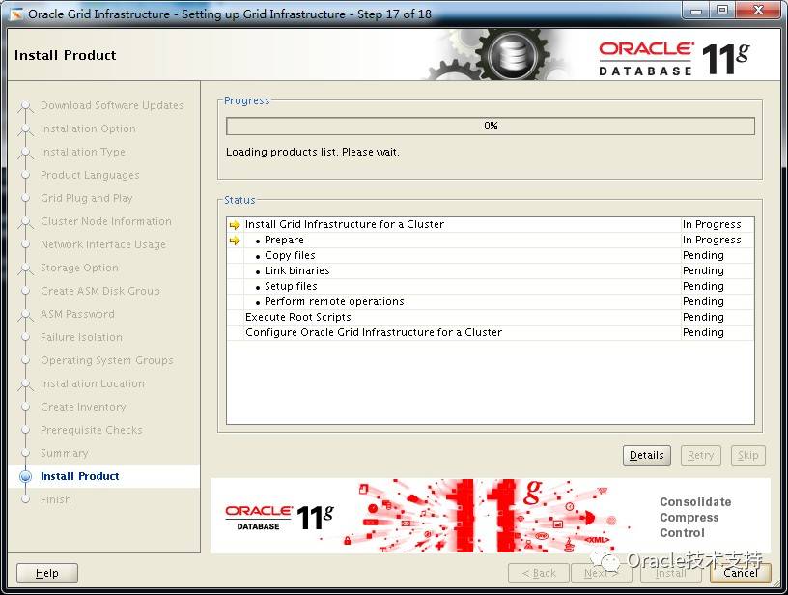Select the Grid Plug and Play step

87,198
